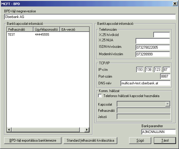This screenshot has height=149, width=179.
Task: Click right arrow of list scrollbar
Action: (87, 130)
